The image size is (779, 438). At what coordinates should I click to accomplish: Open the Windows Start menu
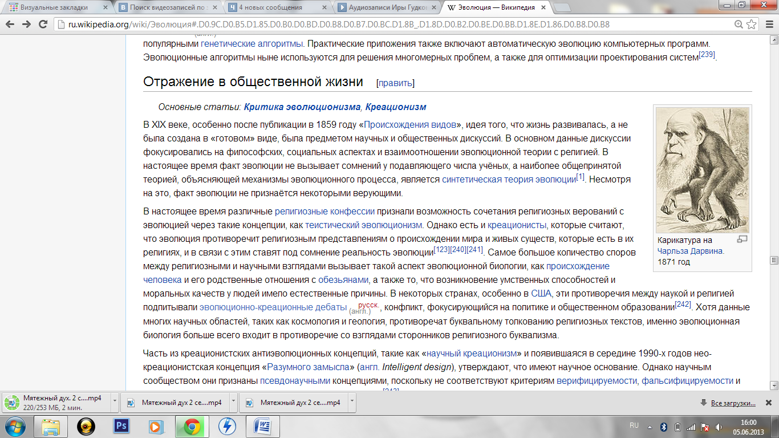(14, 427)
